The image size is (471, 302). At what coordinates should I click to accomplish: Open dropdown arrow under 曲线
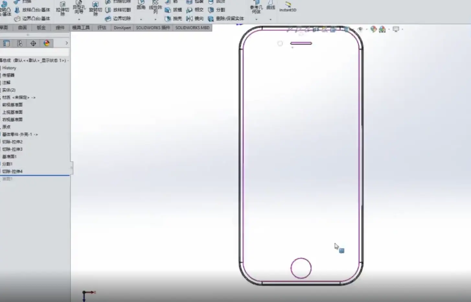270,19
